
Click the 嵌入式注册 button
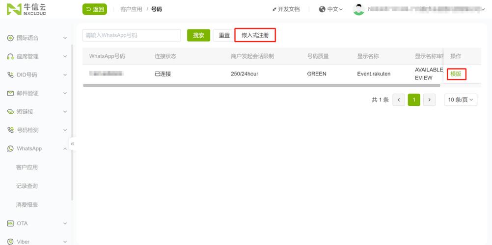(255, 35)
